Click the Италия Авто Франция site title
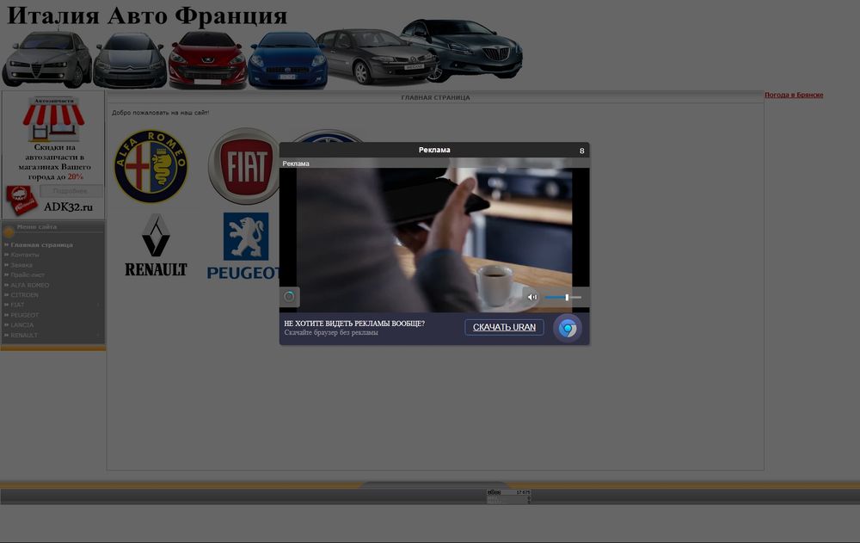The width and height of the screenshot is (860, 543). (147, 16)
